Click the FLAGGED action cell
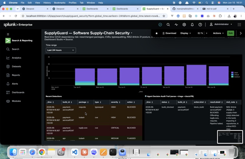This screenshot has width=245, height=159. (x=131, y=138)
